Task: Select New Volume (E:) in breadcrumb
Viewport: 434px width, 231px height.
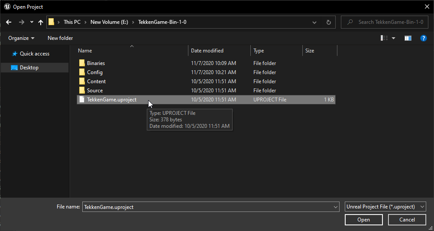Action: click(109, 22)
